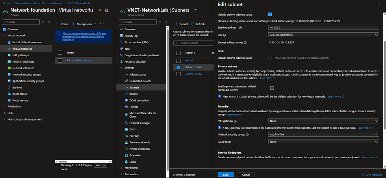The image size is (386, 178).
Task: Open the Manage view dropdown
Action: point(84,24)
